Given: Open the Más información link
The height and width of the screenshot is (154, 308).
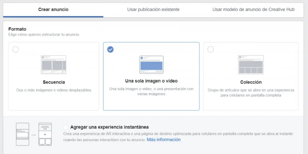Looking at the screenshot, I should [x=164, y=140].
